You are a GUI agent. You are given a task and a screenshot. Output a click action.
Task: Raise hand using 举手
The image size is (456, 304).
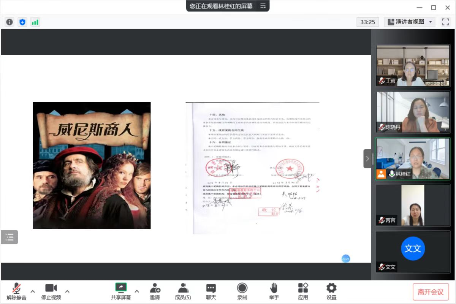[x=274, y=291]
